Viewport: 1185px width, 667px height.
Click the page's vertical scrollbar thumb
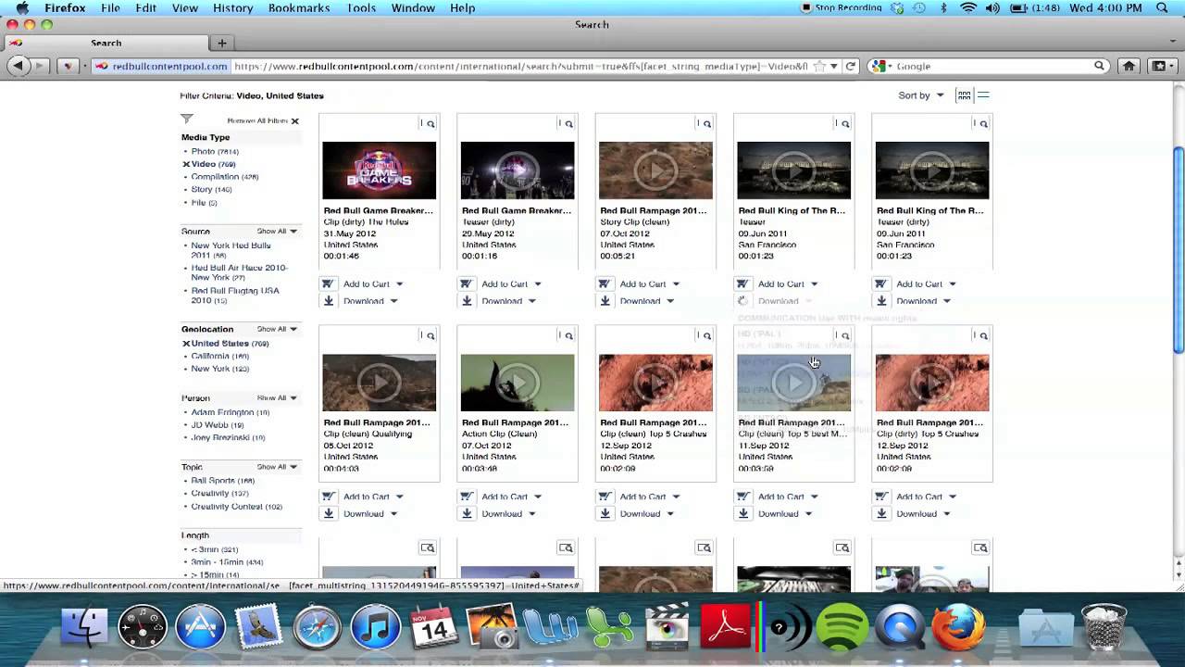[x=1178, y=249]
